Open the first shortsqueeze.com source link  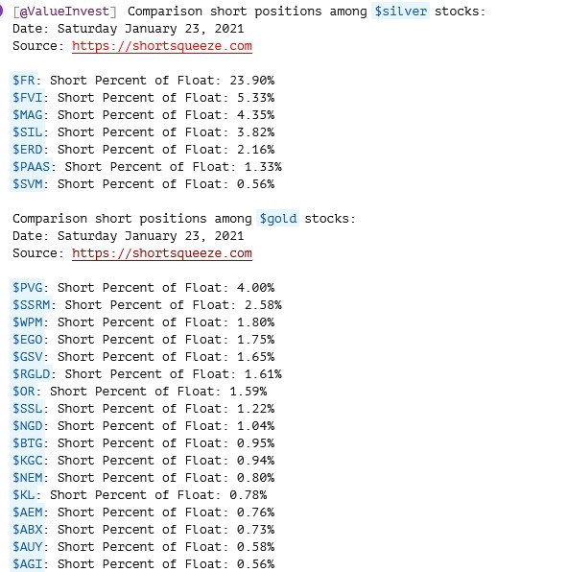tap(162, 46)
